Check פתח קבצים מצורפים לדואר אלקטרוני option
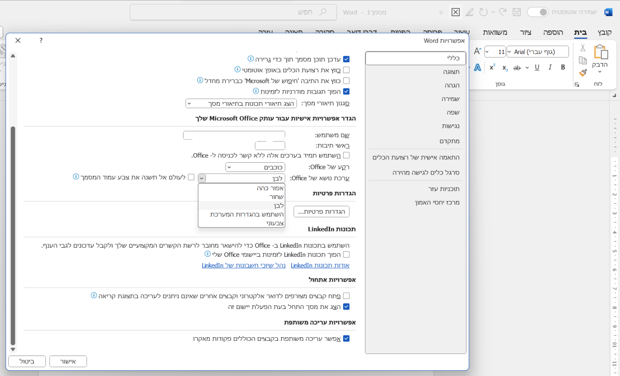 pos(346,296)
